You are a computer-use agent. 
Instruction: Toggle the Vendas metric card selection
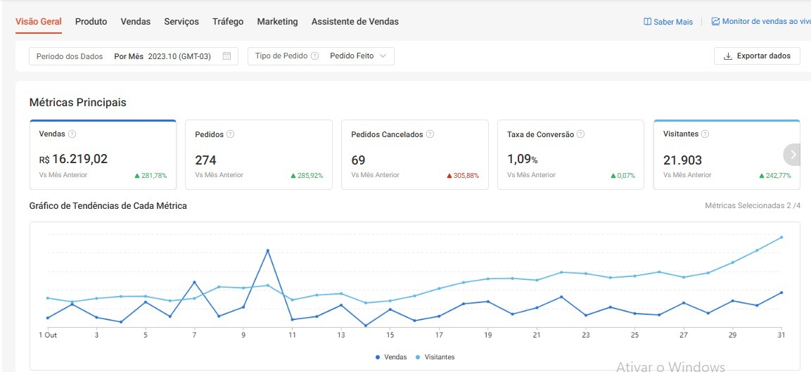pyautogui.click(x=103, y=155)
